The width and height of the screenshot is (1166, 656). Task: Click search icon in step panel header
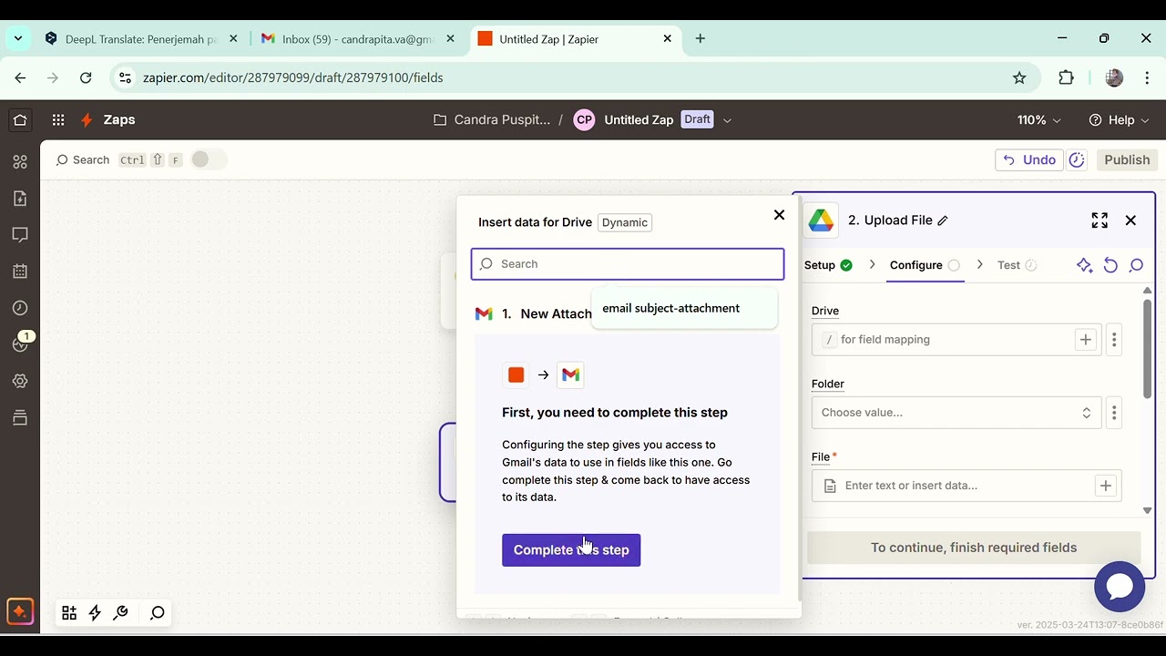click(1136, 265)
